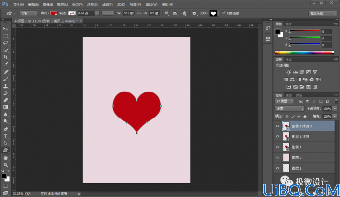Open the stroke width dropdown arrow
The height and width of the screenshot is (197, 340).
click(x=97, y=13)
